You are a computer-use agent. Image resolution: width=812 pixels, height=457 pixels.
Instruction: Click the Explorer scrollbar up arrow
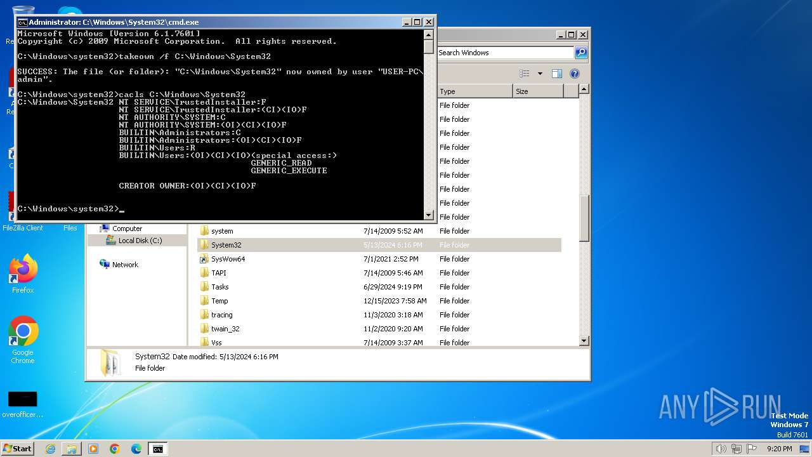coord(584,89)
